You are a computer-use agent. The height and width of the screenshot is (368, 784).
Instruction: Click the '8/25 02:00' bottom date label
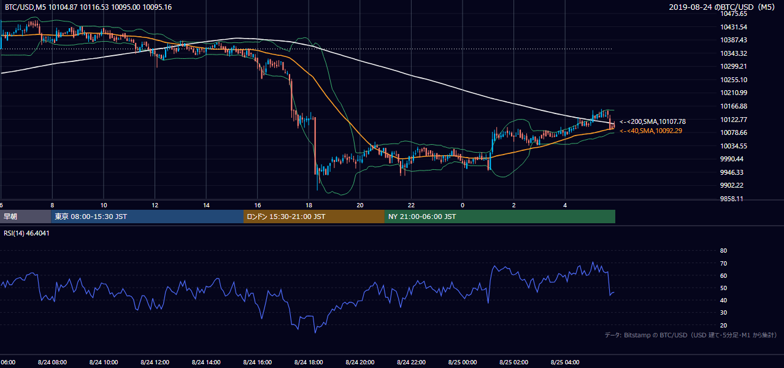pos(513,362)
